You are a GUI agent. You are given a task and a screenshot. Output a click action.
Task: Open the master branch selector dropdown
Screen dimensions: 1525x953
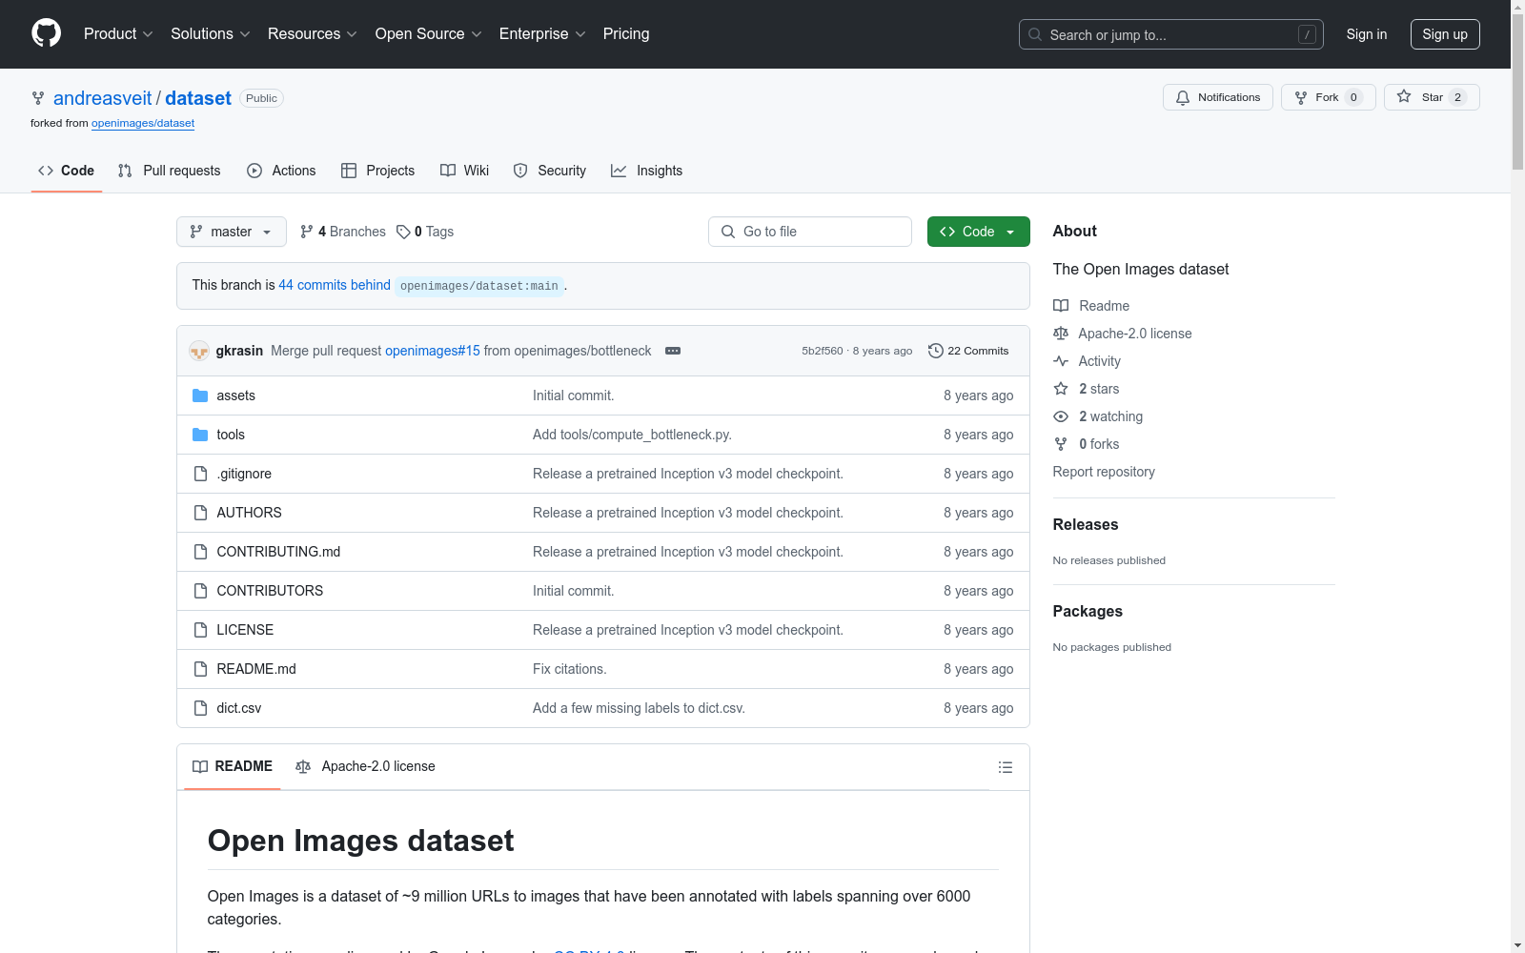click(231, 232)
